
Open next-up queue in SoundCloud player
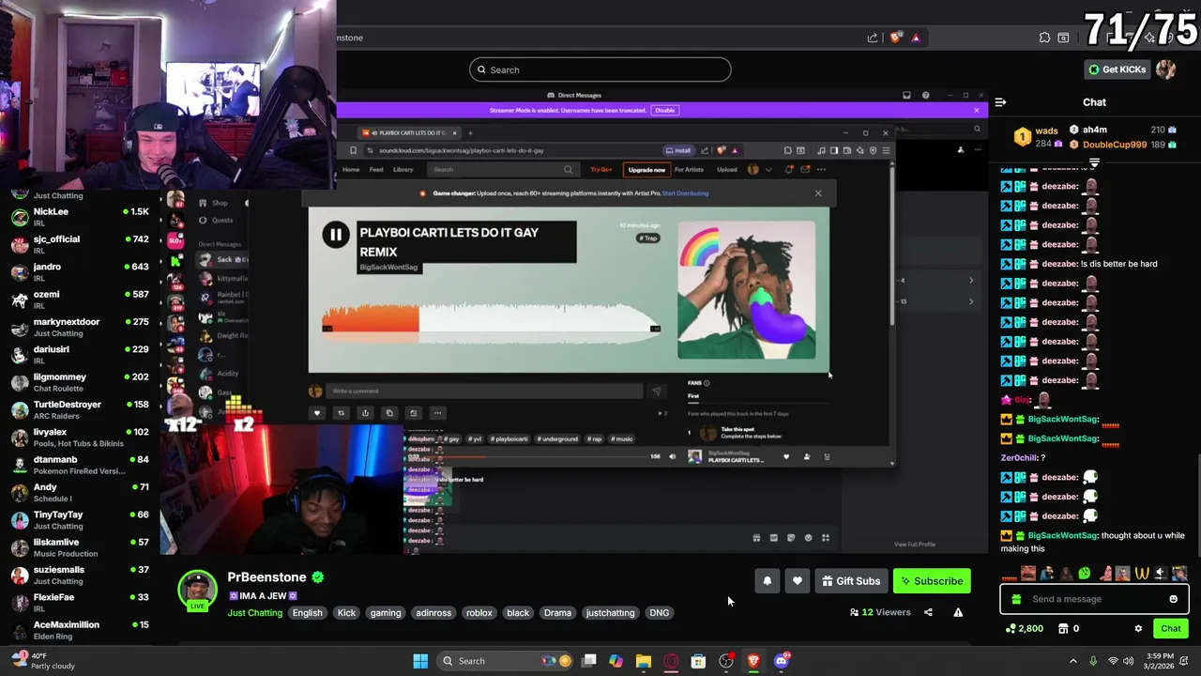coord(827,457)
